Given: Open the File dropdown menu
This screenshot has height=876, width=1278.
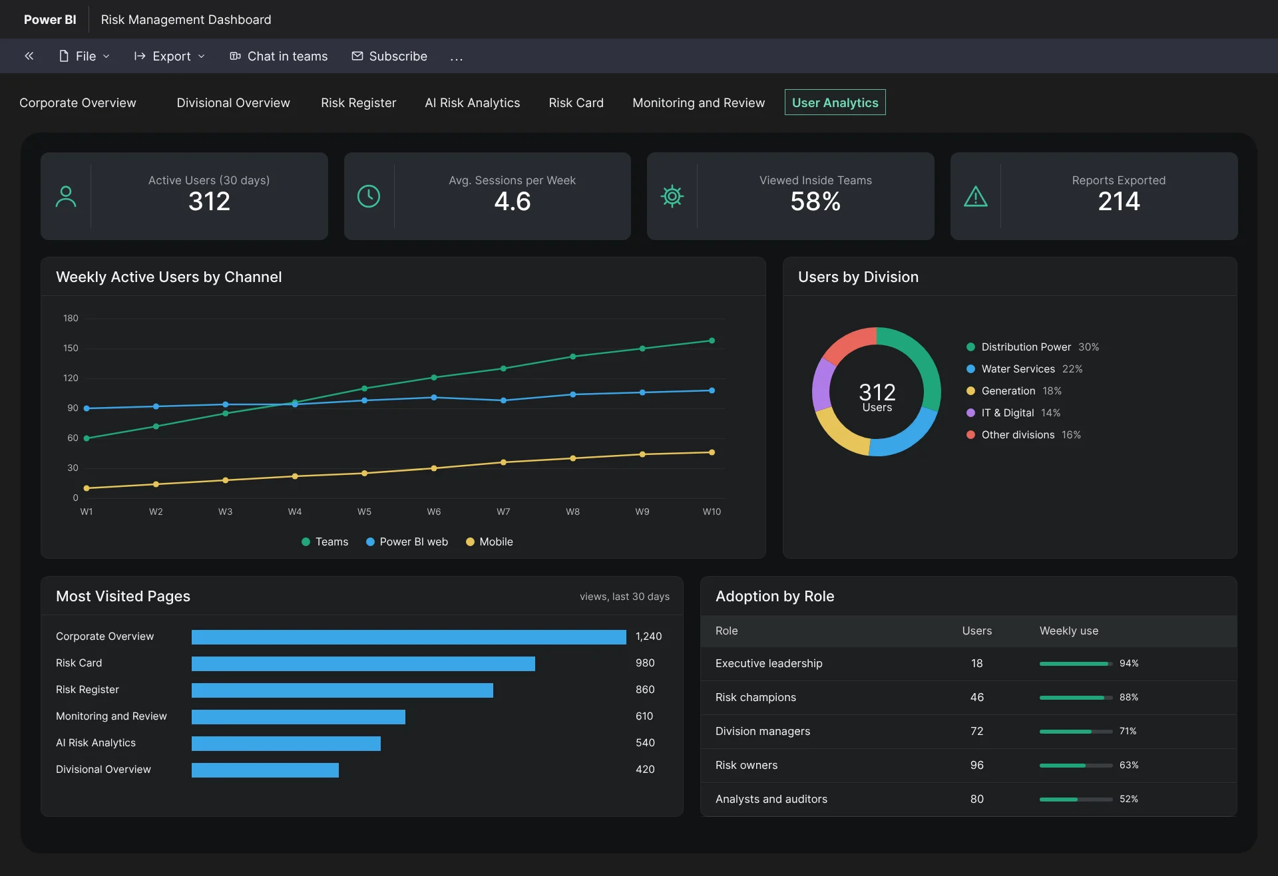Looking at the screenshot, I should point(85,56).
